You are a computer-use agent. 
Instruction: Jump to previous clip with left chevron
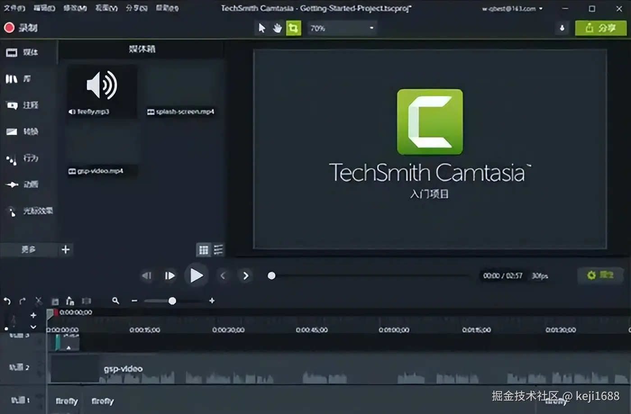click(223, 275)
